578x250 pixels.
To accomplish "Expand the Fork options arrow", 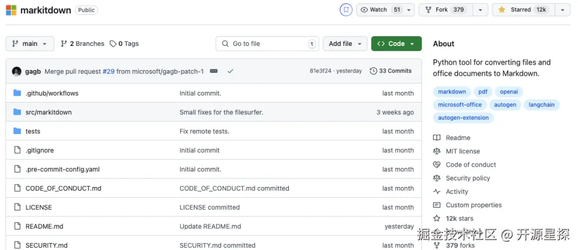I will [480, 10].
